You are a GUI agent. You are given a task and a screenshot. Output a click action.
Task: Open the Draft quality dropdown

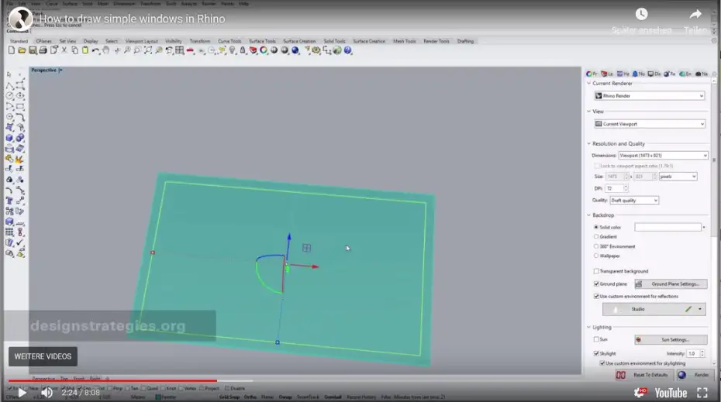[x=634, y=201]
